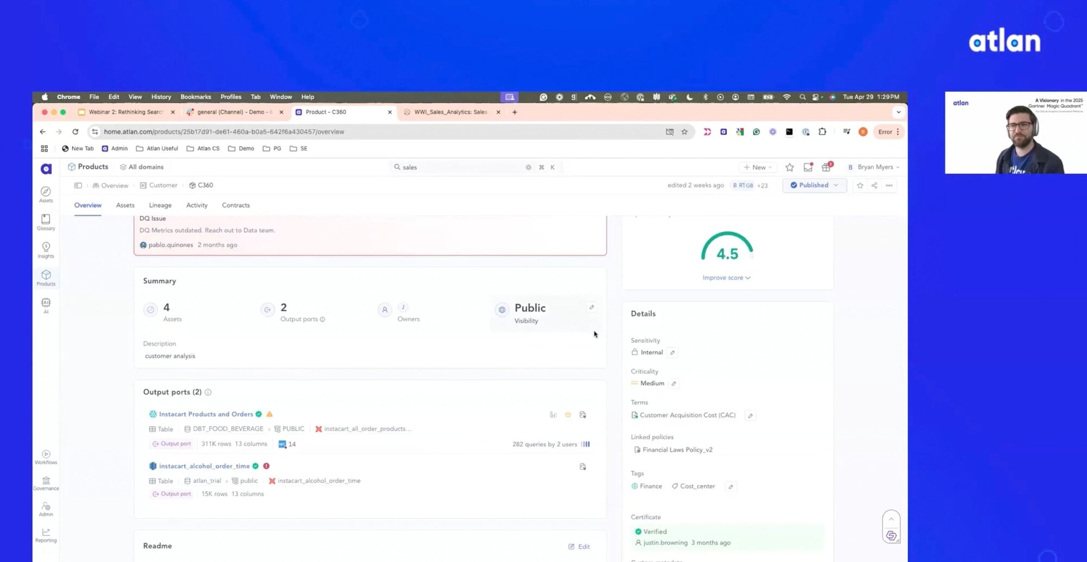Clear the sales search query

pyautogui.click(x=528, y=167)
